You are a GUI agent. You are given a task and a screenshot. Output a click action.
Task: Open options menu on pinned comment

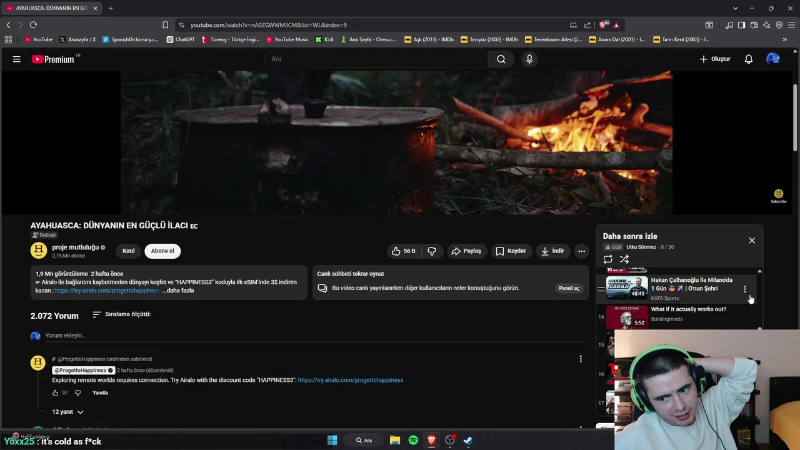click(581, 359)
